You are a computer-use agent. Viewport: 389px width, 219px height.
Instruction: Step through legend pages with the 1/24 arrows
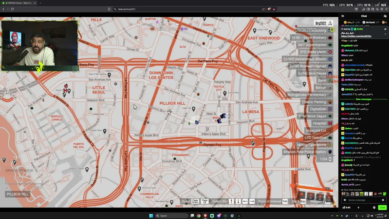[330, 159]
